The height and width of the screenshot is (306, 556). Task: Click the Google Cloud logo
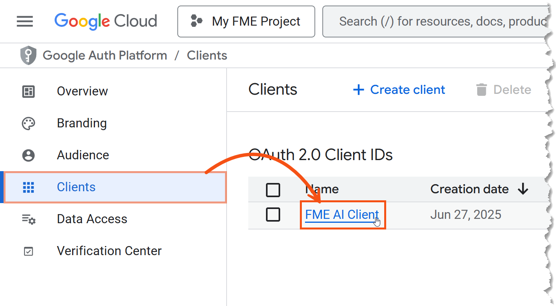pos(106,21)
